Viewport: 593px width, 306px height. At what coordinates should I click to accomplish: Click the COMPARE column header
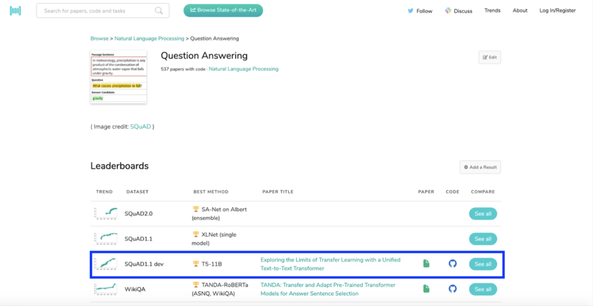pyautogui.click(x=483, y=192)
